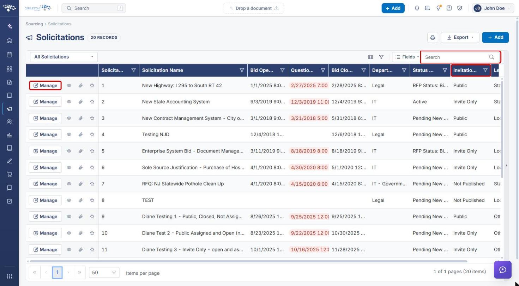The width and height of the screenshot is (519, 286).
Task: Click the shield security icon in header
Action: (460, 8)
